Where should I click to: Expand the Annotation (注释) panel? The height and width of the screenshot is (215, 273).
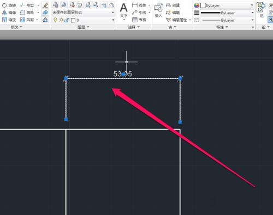point(134,27)
